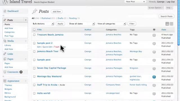The width and height of the screenshot is (180, 101).
Task: Open the Montego Bay tag link
Action: pyautogui.click(x=136, y=51)
